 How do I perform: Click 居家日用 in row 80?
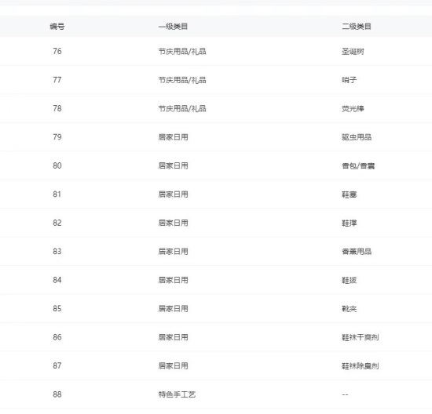click(173, 165)
